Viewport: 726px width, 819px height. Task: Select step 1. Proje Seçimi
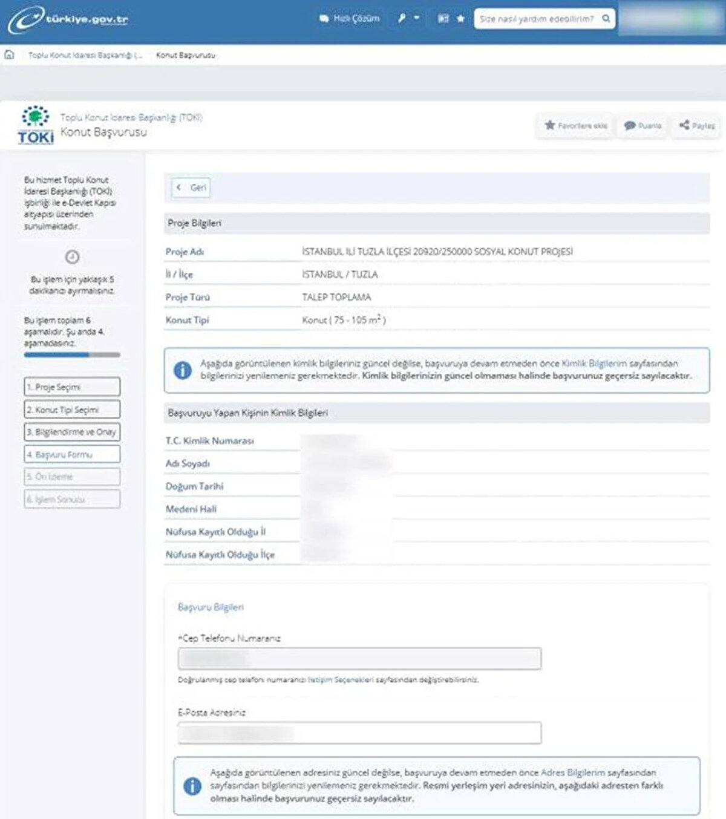[x=72, y=387]
